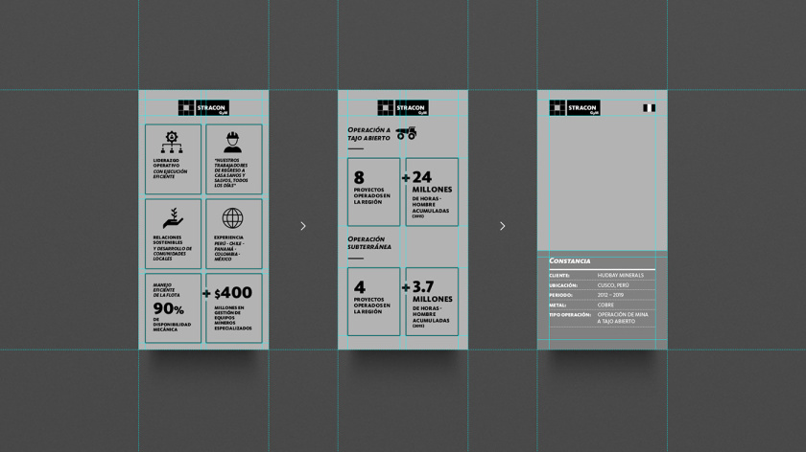Click the Stracon logo on the middle screen
The image size is (806, 452).
403,108
